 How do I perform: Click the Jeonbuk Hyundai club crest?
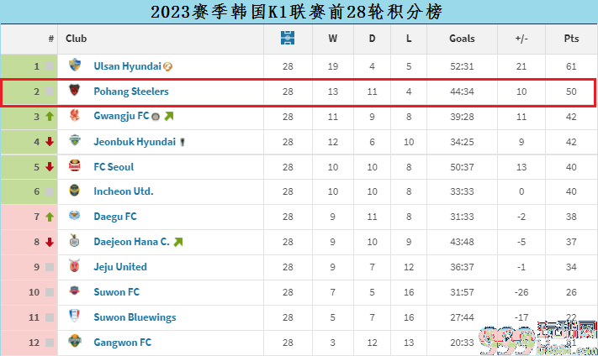click(x=75, y=140)
